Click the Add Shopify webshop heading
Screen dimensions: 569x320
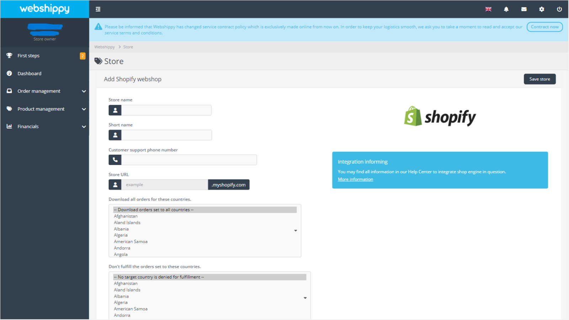133,79
